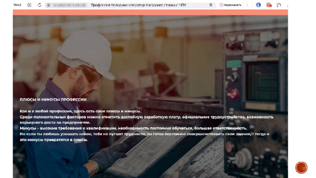This screenshot has height=178, width=316.
Task: Click the page title text in address bar
Action: pos(138,5)
